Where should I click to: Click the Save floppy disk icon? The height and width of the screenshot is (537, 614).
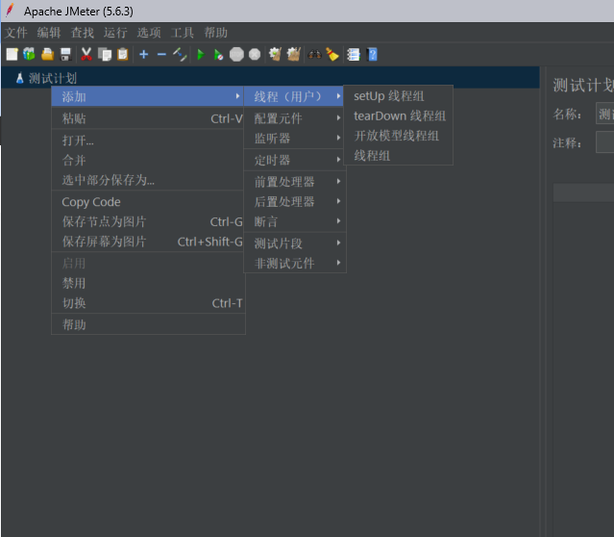click(65, 55)
